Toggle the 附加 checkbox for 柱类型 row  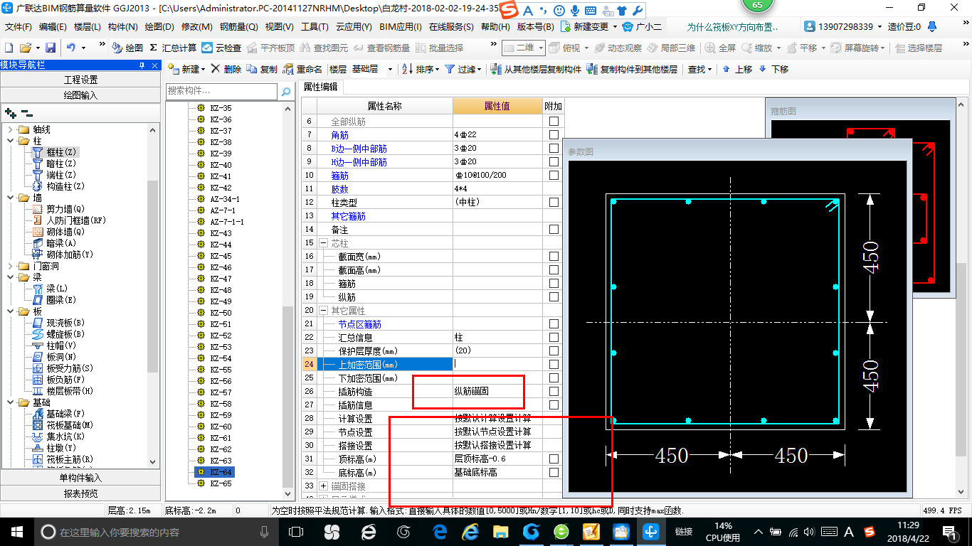tap(554, 202)
